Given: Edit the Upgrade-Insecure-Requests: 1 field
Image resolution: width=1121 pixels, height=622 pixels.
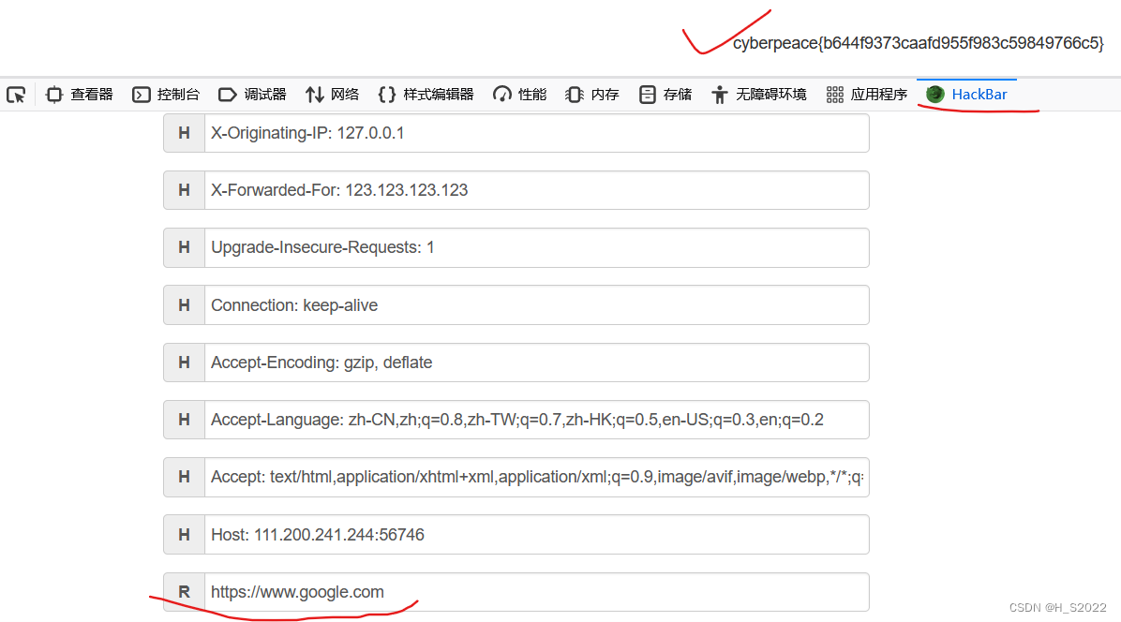Looking at the screenshot, I should coord(537,248).
